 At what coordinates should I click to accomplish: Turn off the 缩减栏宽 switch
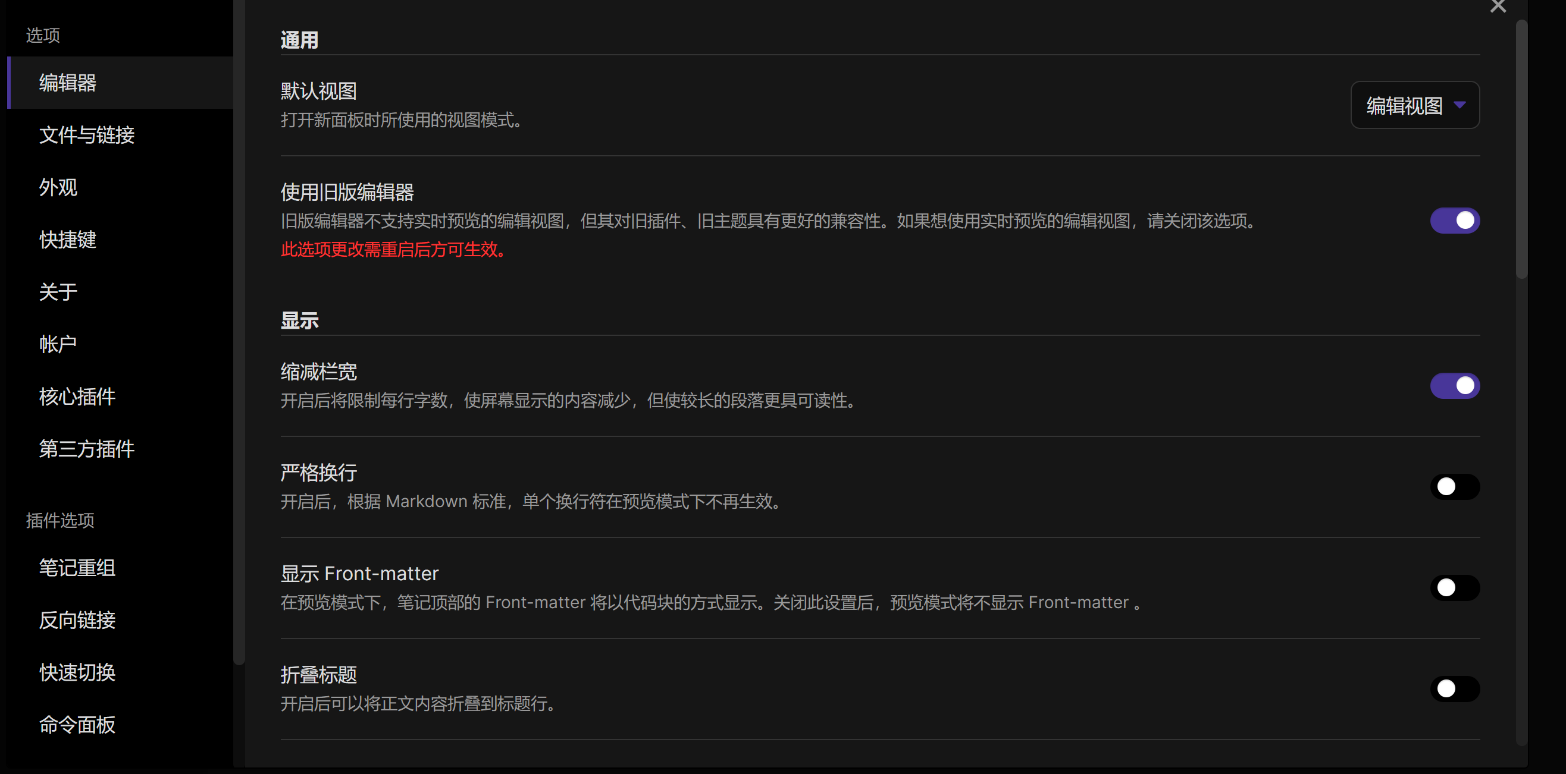coord(1454,386)
